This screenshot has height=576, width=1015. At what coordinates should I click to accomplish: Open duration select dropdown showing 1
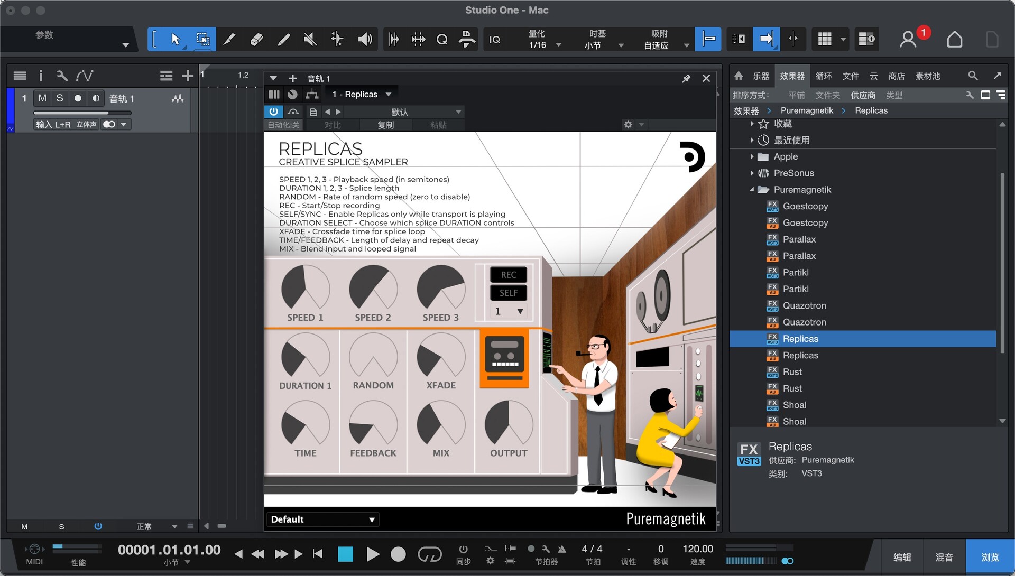tap(509, 311)
